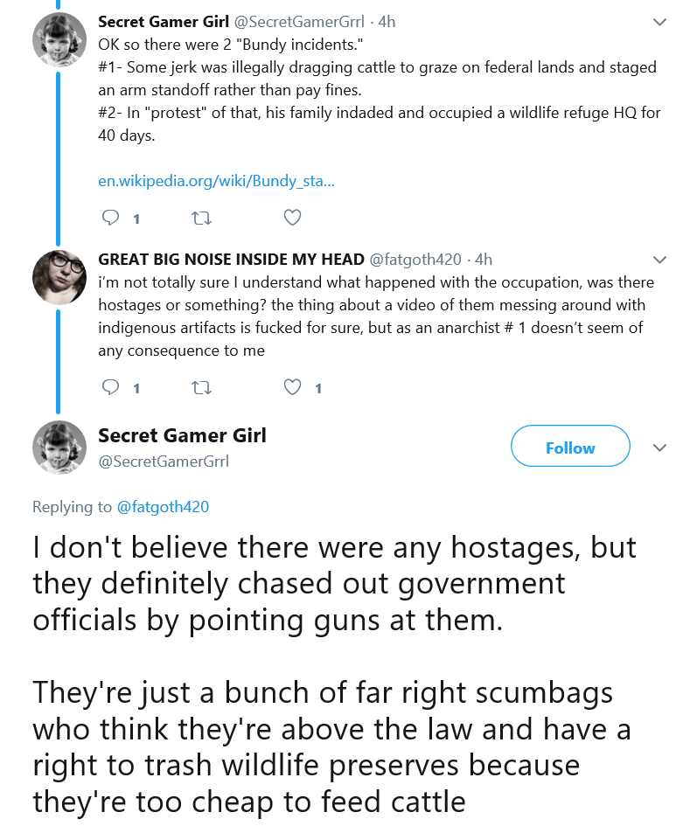The image size is (697, 833).
Task: Open the 4h timestamp on first tweet
Action: [x=387, y=22]
